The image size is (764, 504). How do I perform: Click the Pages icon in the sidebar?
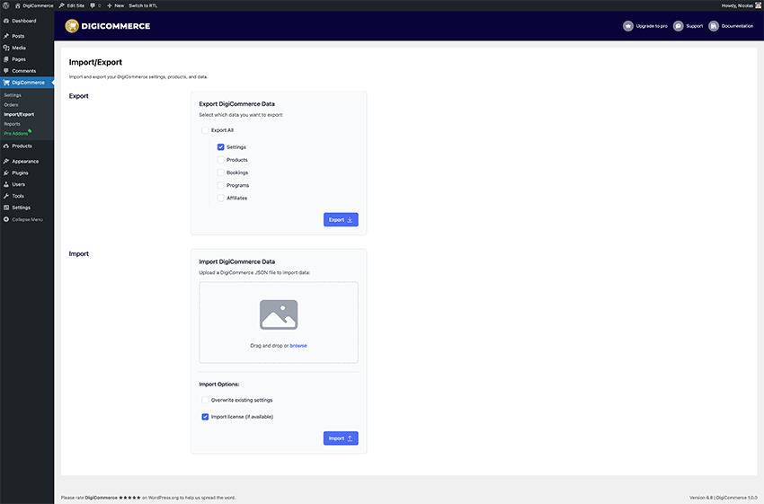pyautogui.click(x=6, y=59)
